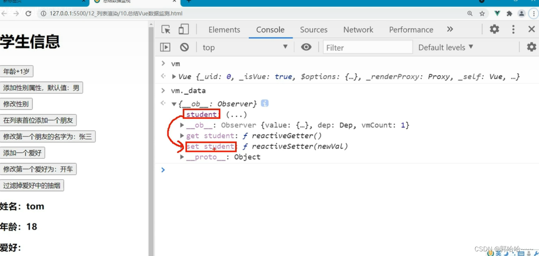Switch to the Performance tab
This screenshot has width=539, height=256.
[x=411, y=29]
